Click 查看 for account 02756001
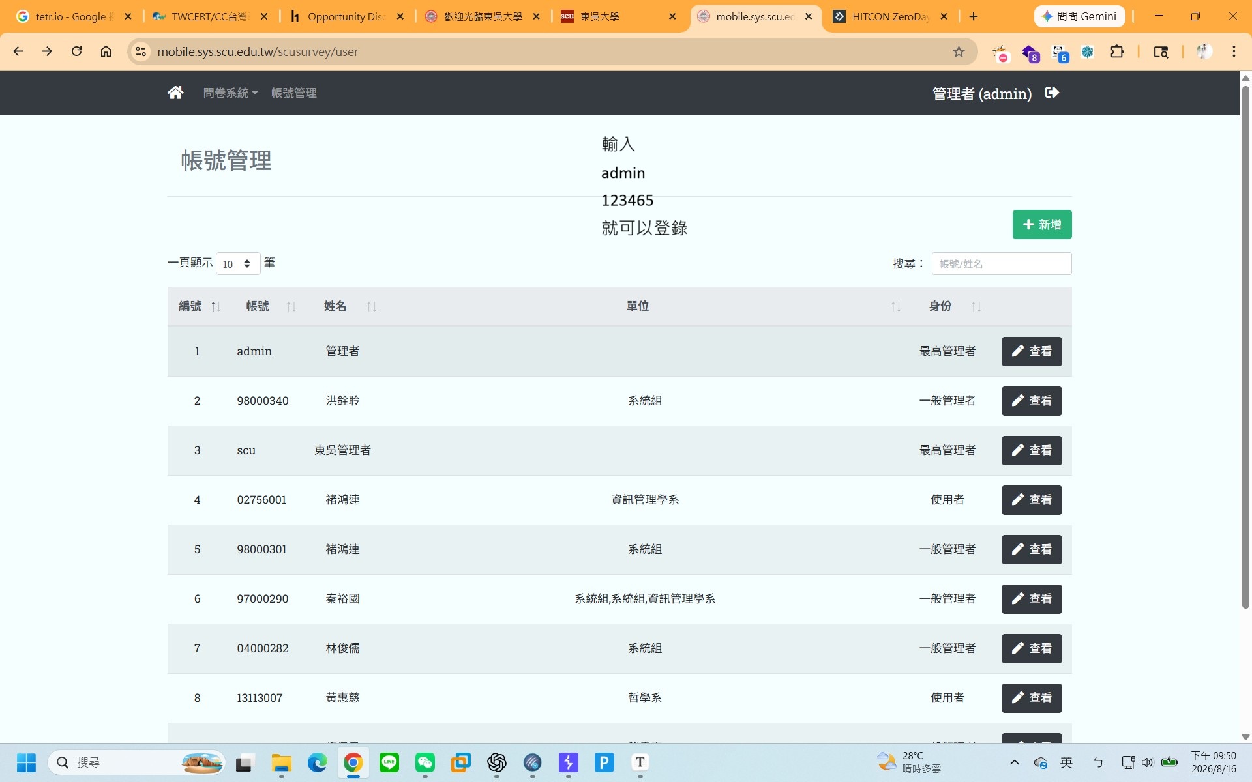1252x782 pixels. (1032, 500)
